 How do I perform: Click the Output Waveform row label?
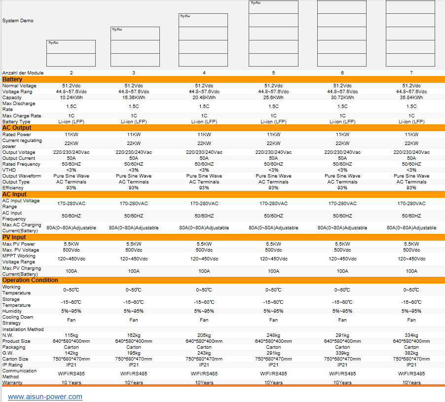coord(22,176)
